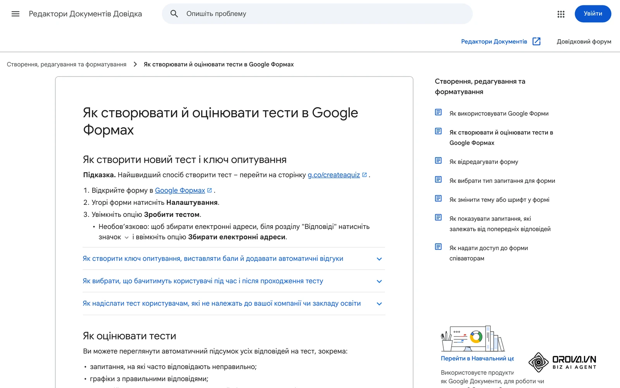This screenshot has width=620, height=388.
Task: Click the learning center illustration
Action: point(473,338)
